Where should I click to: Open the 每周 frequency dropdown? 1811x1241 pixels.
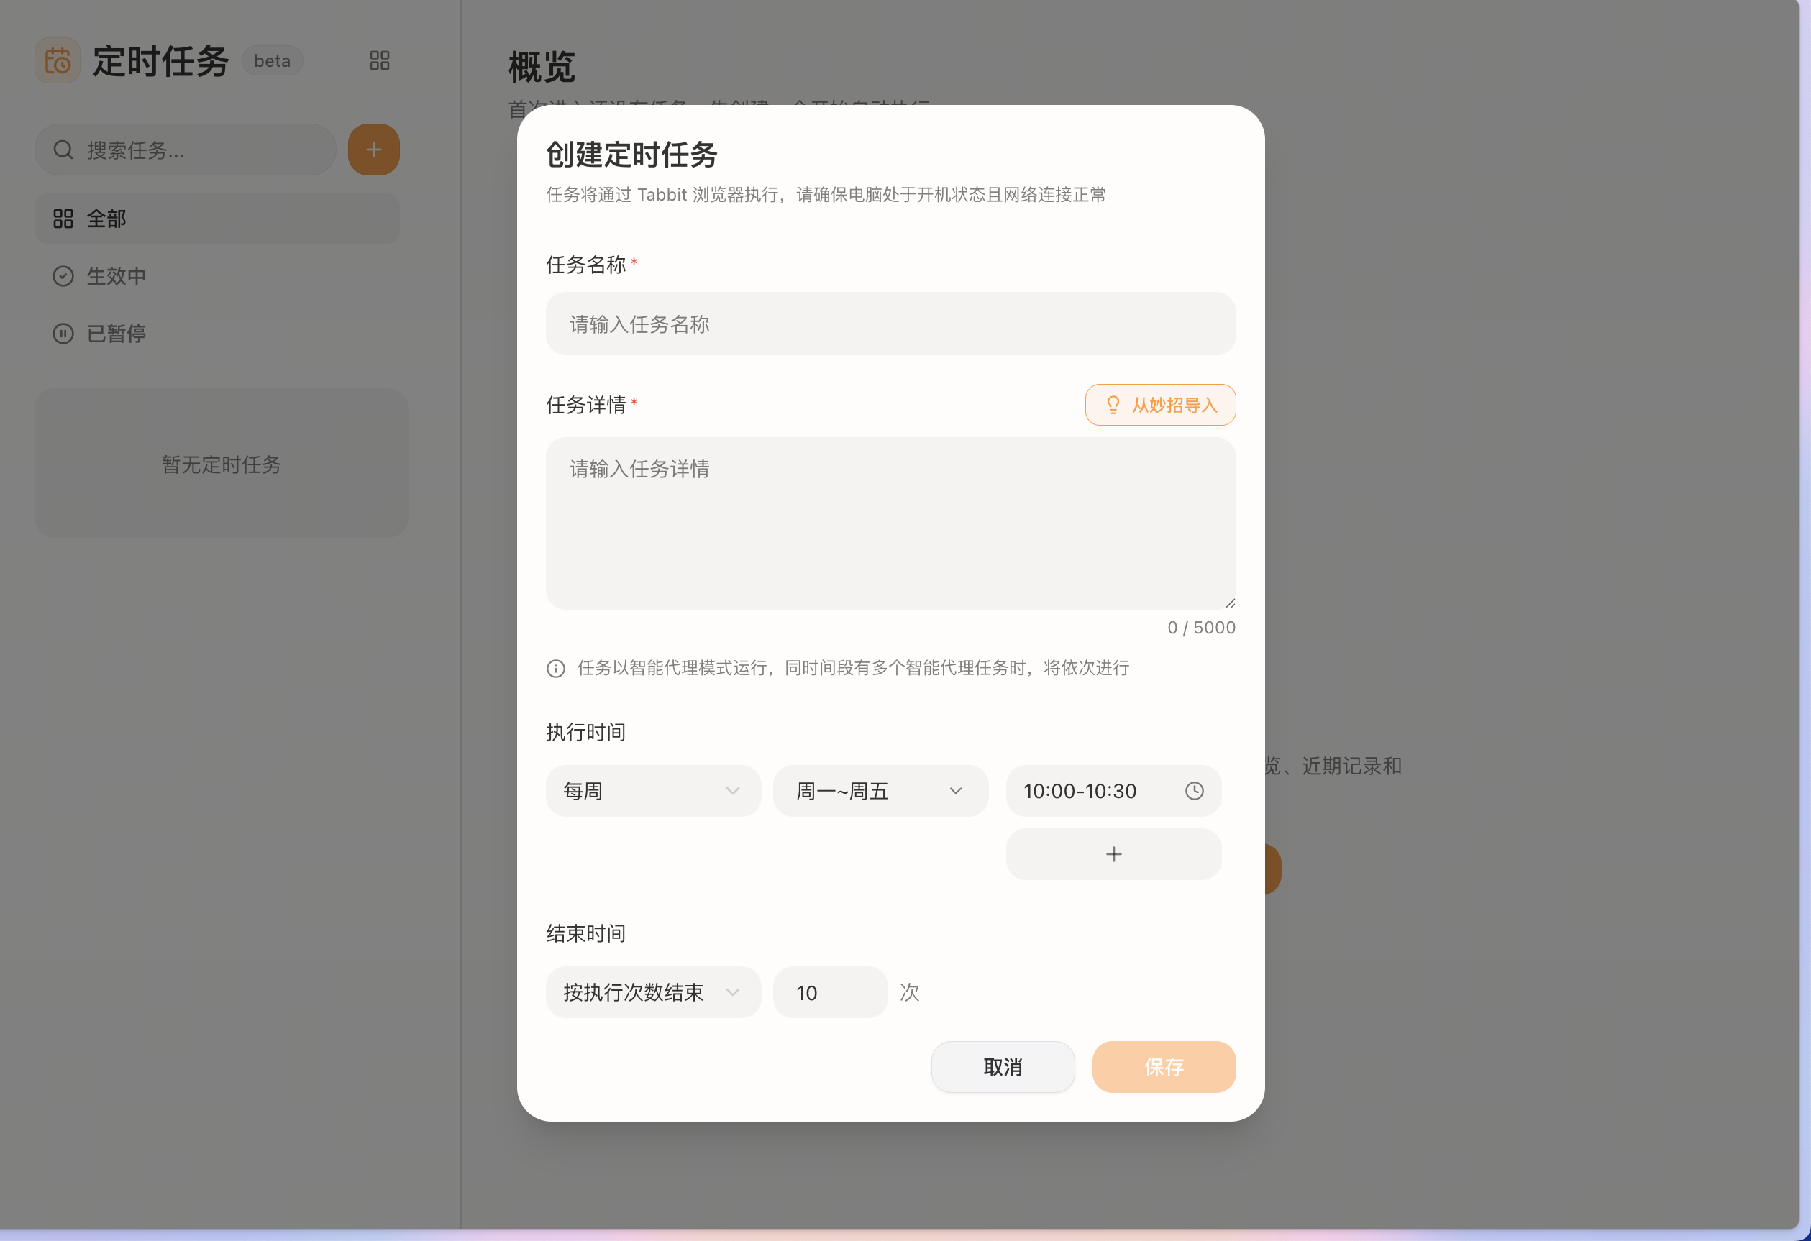(653, 791)
